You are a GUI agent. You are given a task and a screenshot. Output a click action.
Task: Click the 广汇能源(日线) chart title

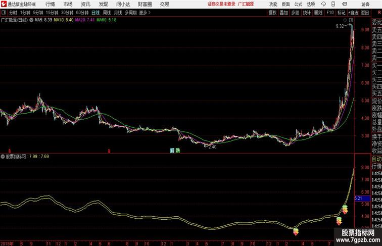[x=14, y=20]
